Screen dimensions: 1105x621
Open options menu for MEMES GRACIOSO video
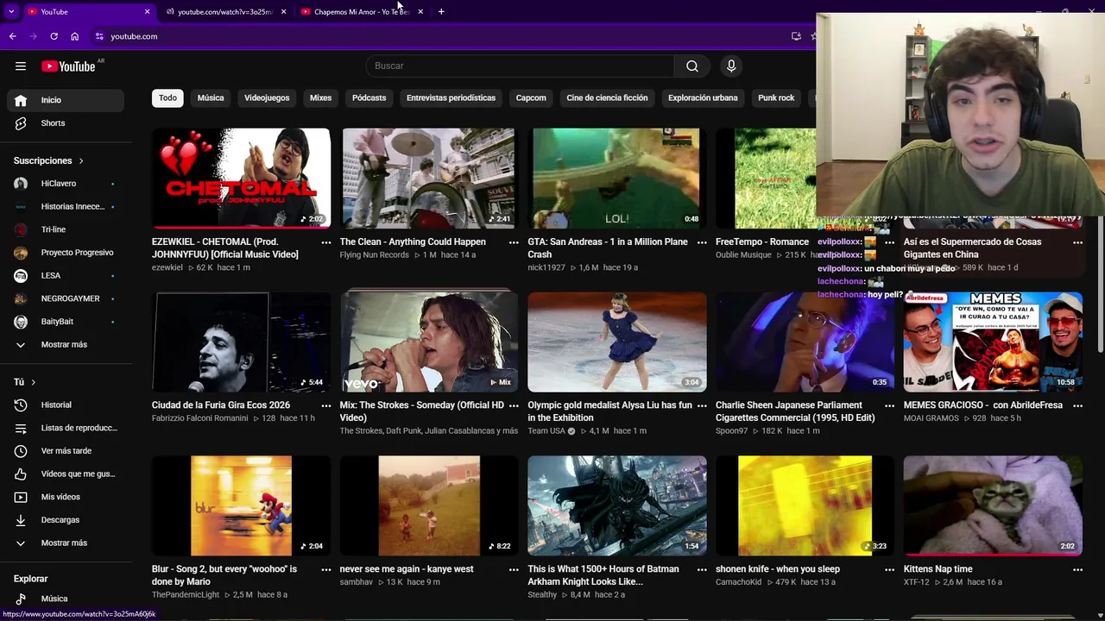1077,406
